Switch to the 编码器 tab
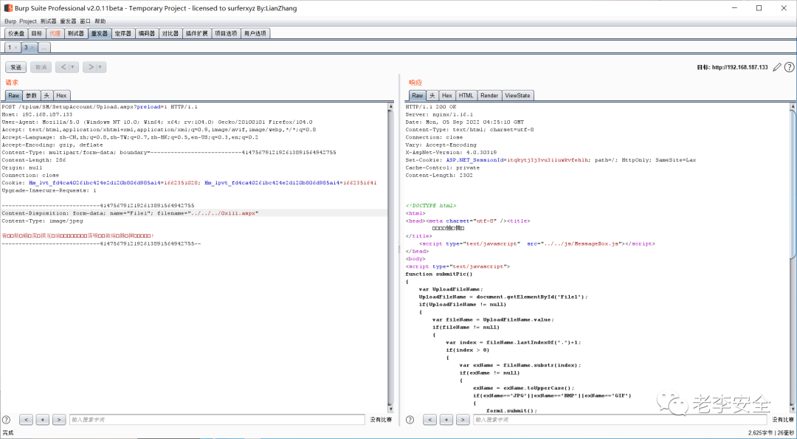The width and height of the screenshot is (797, 439). coord(146,33)
